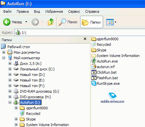Expand Локальный диск (C:) node
Image resolution: width=145 pixels, height=127 pixels.
pos(10,69)
